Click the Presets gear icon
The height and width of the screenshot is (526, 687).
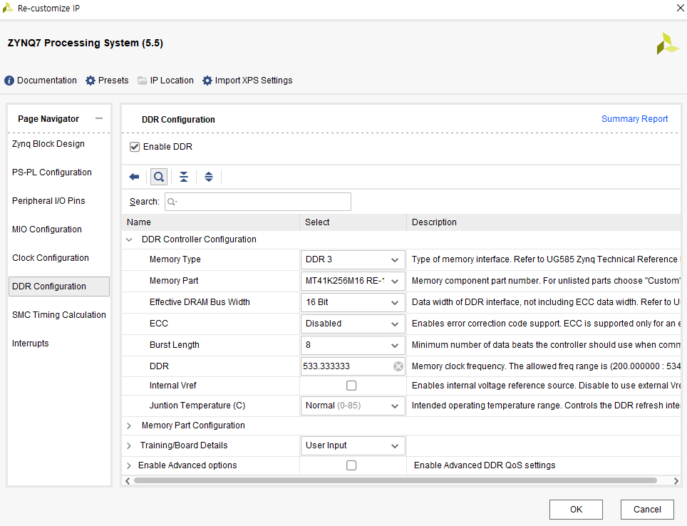point(91,81)
